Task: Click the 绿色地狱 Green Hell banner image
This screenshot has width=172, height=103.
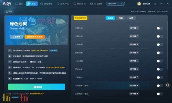Action: tap(36, 30)
